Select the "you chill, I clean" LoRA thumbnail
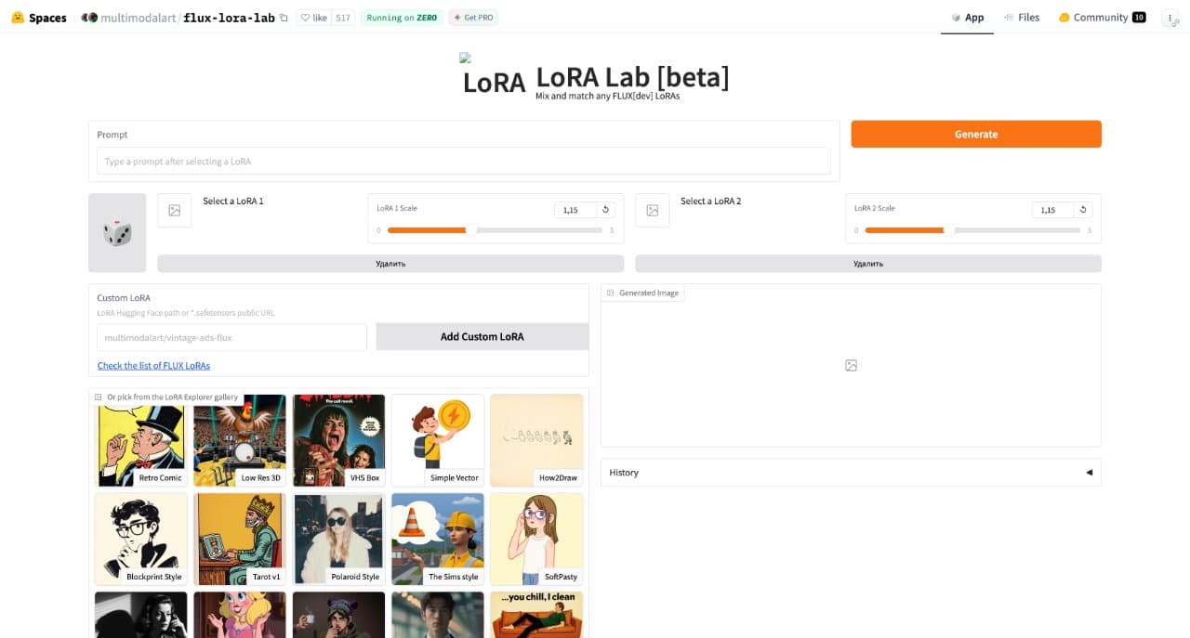This screenshot has width=1190, height=638. [x=536, y=615]
